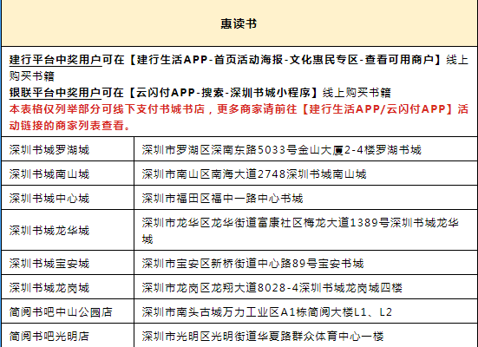Click the underlined 建行平台中奖用户 text
Screen dimensions: 478x347
pos(56,60)
